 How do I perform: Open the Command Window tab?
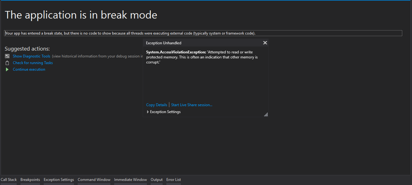pos(94,179)
